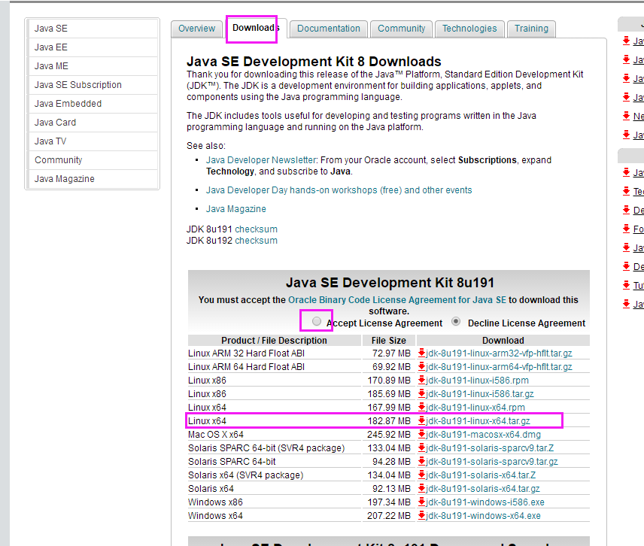Download jdk-8u191-solaris-x64.tar.Z file link
Viewport: 644px width, 546px height.
pyautogui.click(x=481, y=475)
